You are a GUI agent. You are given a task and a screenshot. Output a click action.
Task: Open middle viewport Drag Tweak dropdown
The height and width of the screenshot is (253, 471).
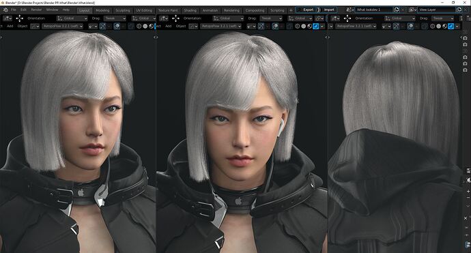(271, 18)
